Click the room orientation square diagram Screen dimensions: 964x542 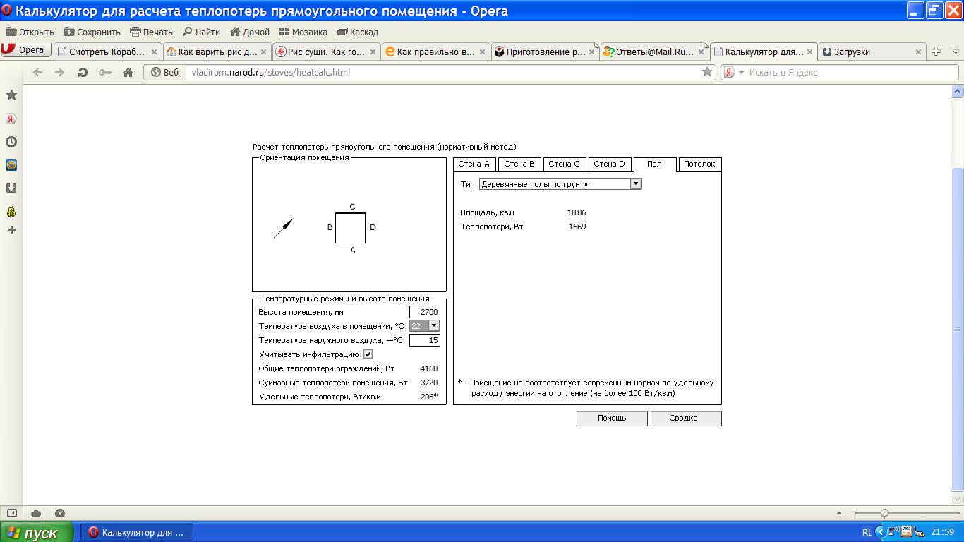pyautogui.click(x=351, y=228)
